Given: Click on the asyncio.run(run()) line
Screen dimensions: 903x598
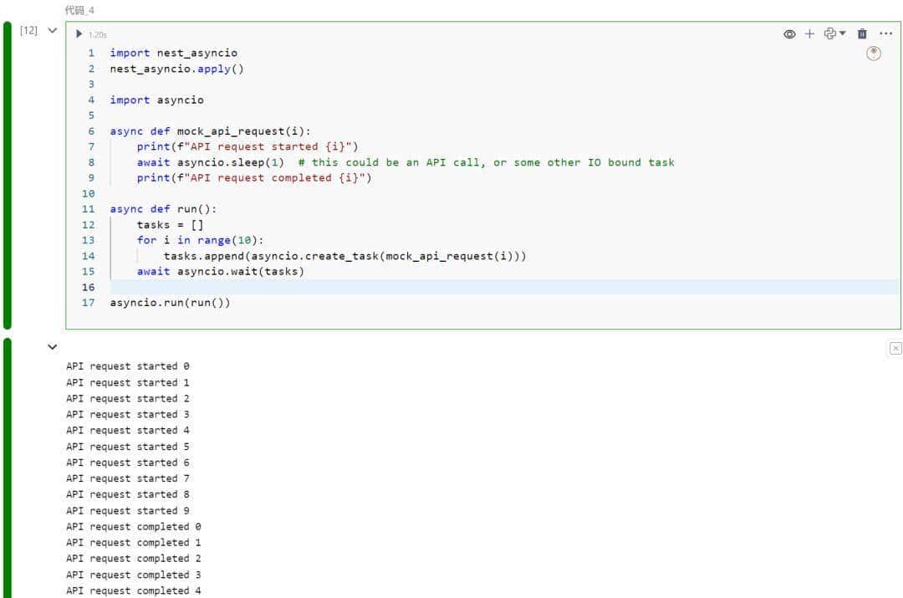Looking at the screenshot, I should pos(170,303).
